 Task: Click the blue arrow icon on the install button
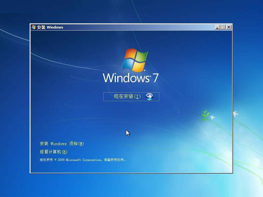click(x=149, y=97)
